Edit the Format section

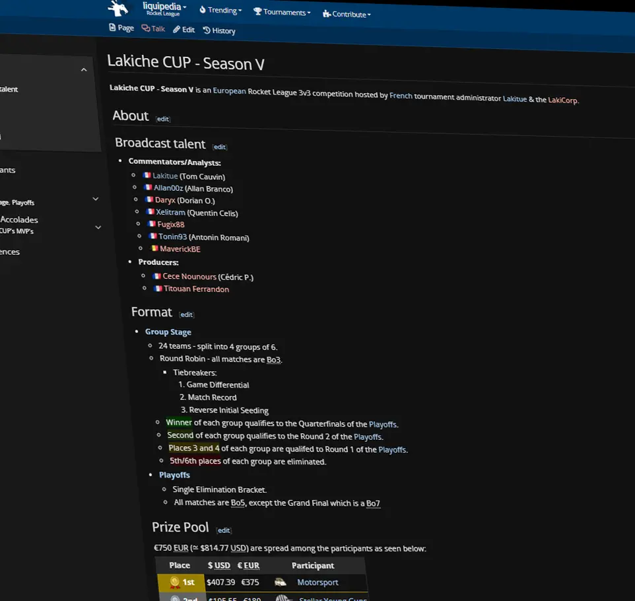(187, 315)
